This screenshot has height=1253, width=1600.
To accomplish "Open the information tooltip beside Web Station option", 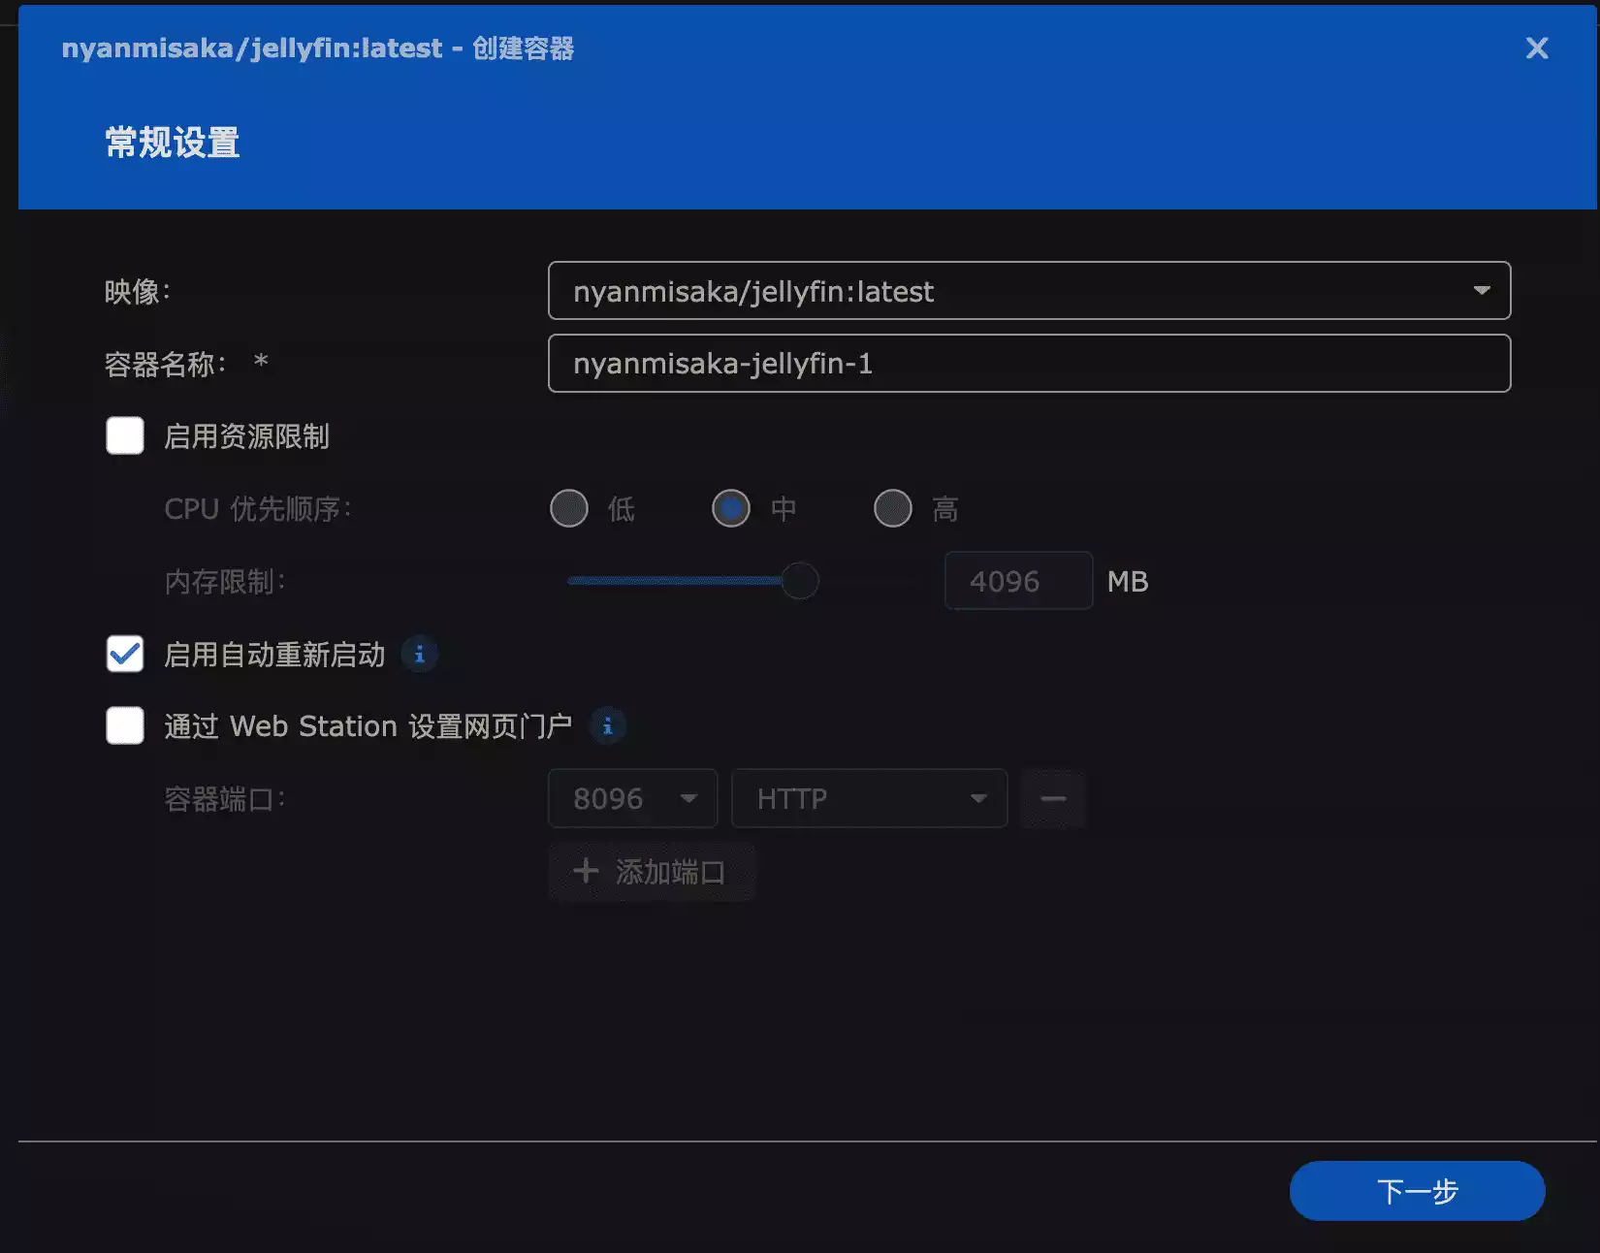I will pos(608,724).
